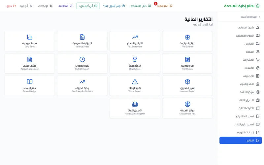This screenshot has height=165, width=264.
Task: Open تصحيحات الفواتير invoice corrections
Action: pos(241,116)
